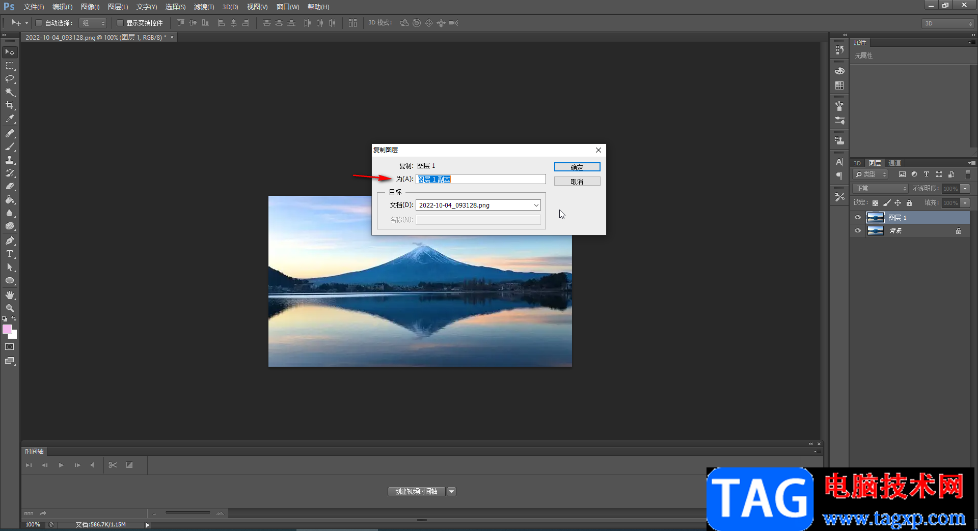
Task: Select the Hand tool
Action: pos(10,295)
